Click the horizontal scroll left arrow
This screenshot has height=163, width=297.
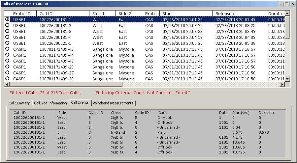(x=7, y=84)
